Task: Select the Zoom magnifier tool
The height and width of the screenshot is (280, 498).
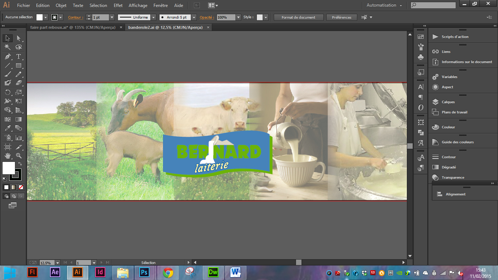Action: 19,156
